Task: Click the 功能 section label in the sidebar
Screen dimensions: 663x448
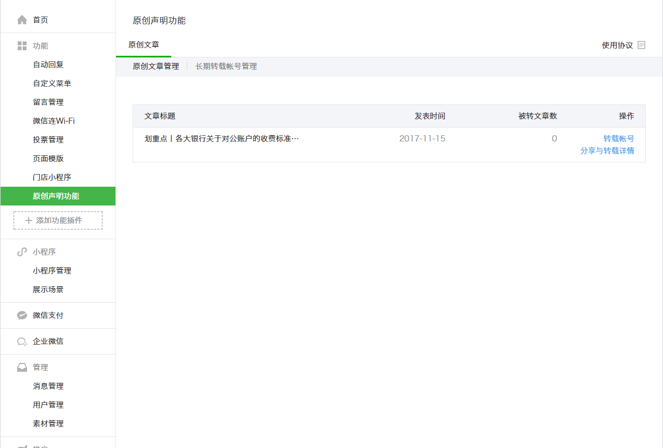Action: click(40, 46)
